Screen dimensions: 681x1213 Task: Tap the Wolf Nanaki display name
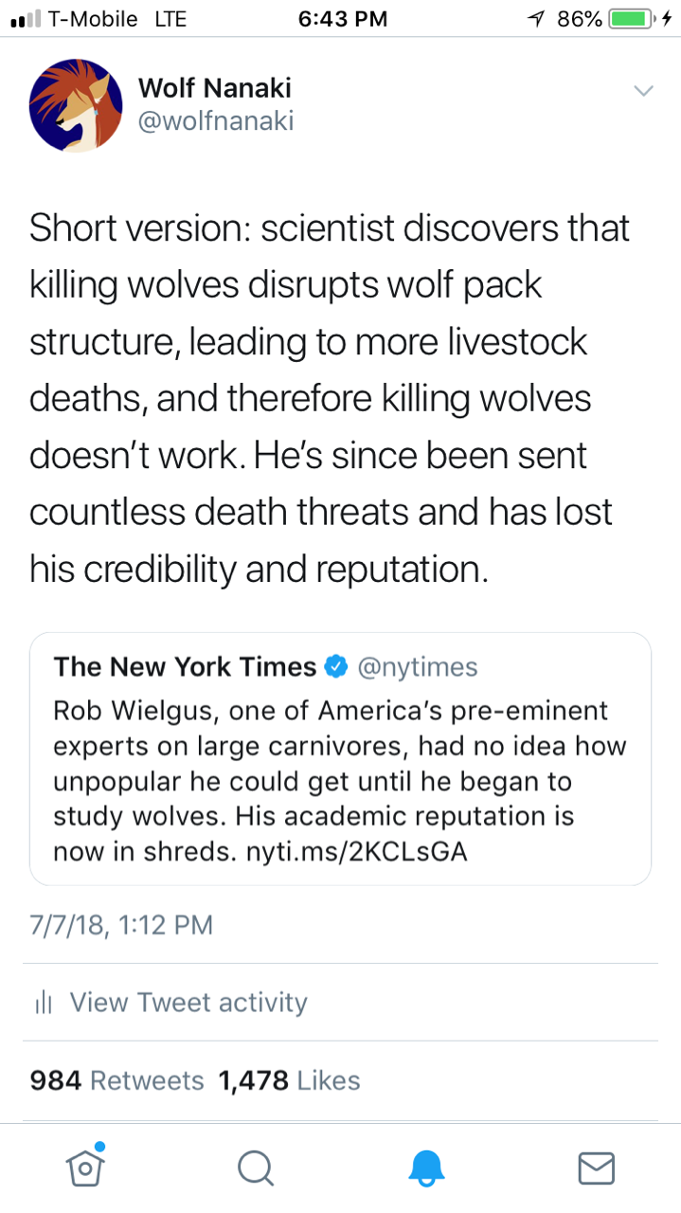click(215, 88)
